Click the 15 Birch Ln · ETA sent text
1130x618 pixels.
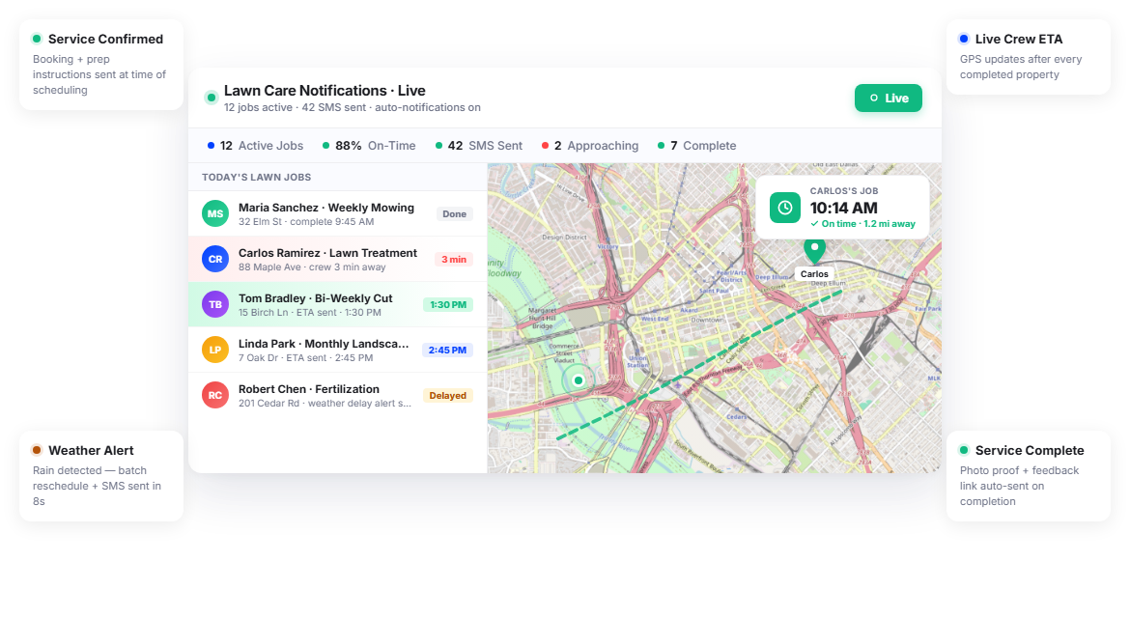click(310, 313)
